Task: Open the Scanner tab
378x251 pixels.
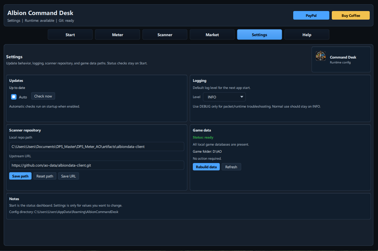Action: [x=165, y=34]
